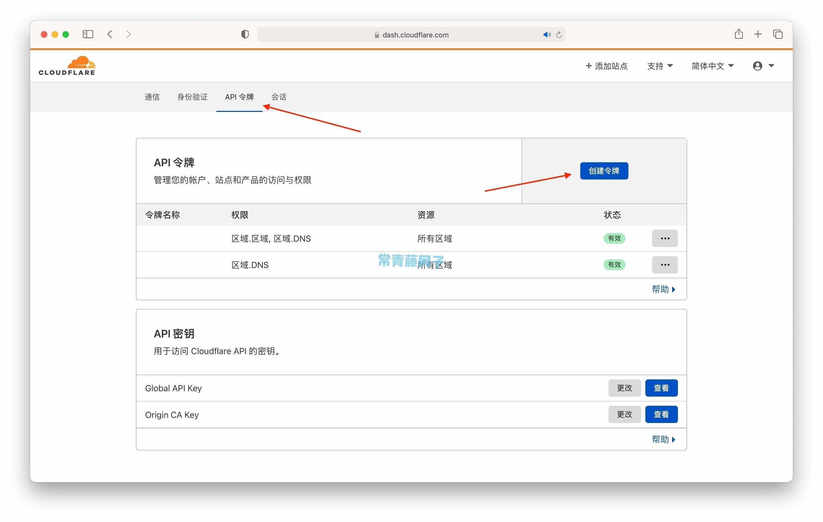
Task: Click 更改 for Global API Key
Action: pyautogui.click(x=624, y=388)
